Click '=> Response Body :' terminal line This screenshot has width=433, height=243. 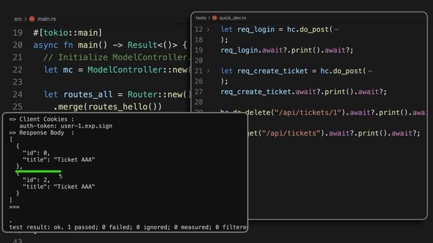[41, 133]
